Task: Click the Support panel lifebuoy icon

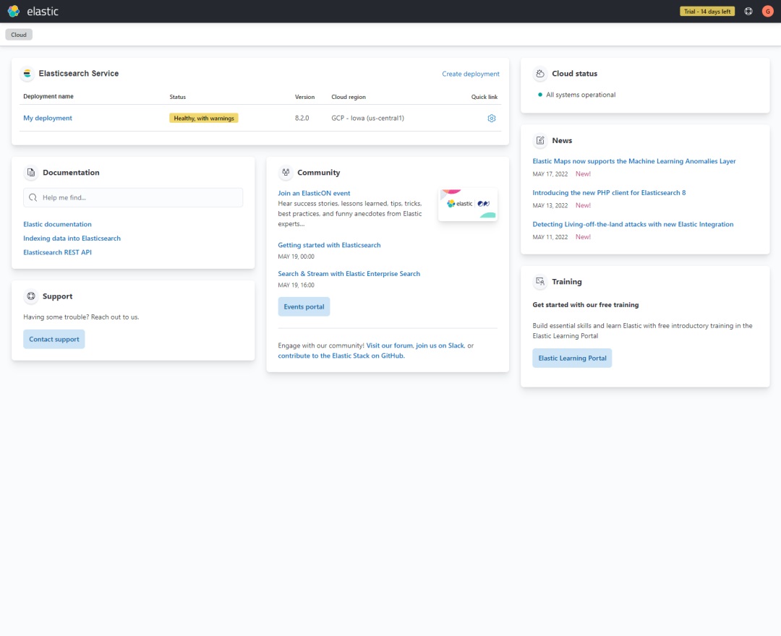Action: (x=30, y=296)
